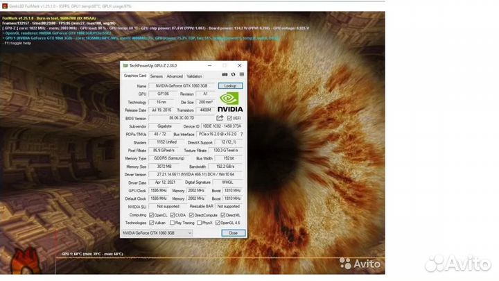Click the FurMark flame mascot logo
The height and width of the screenshot is (281, 499).
(x=24, y=261)
